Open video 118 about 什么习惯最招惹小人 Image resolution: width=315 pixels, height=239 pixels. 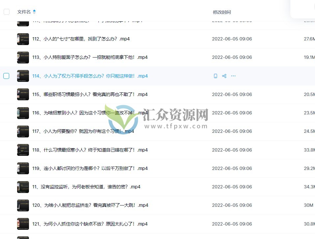pos(89,150)
